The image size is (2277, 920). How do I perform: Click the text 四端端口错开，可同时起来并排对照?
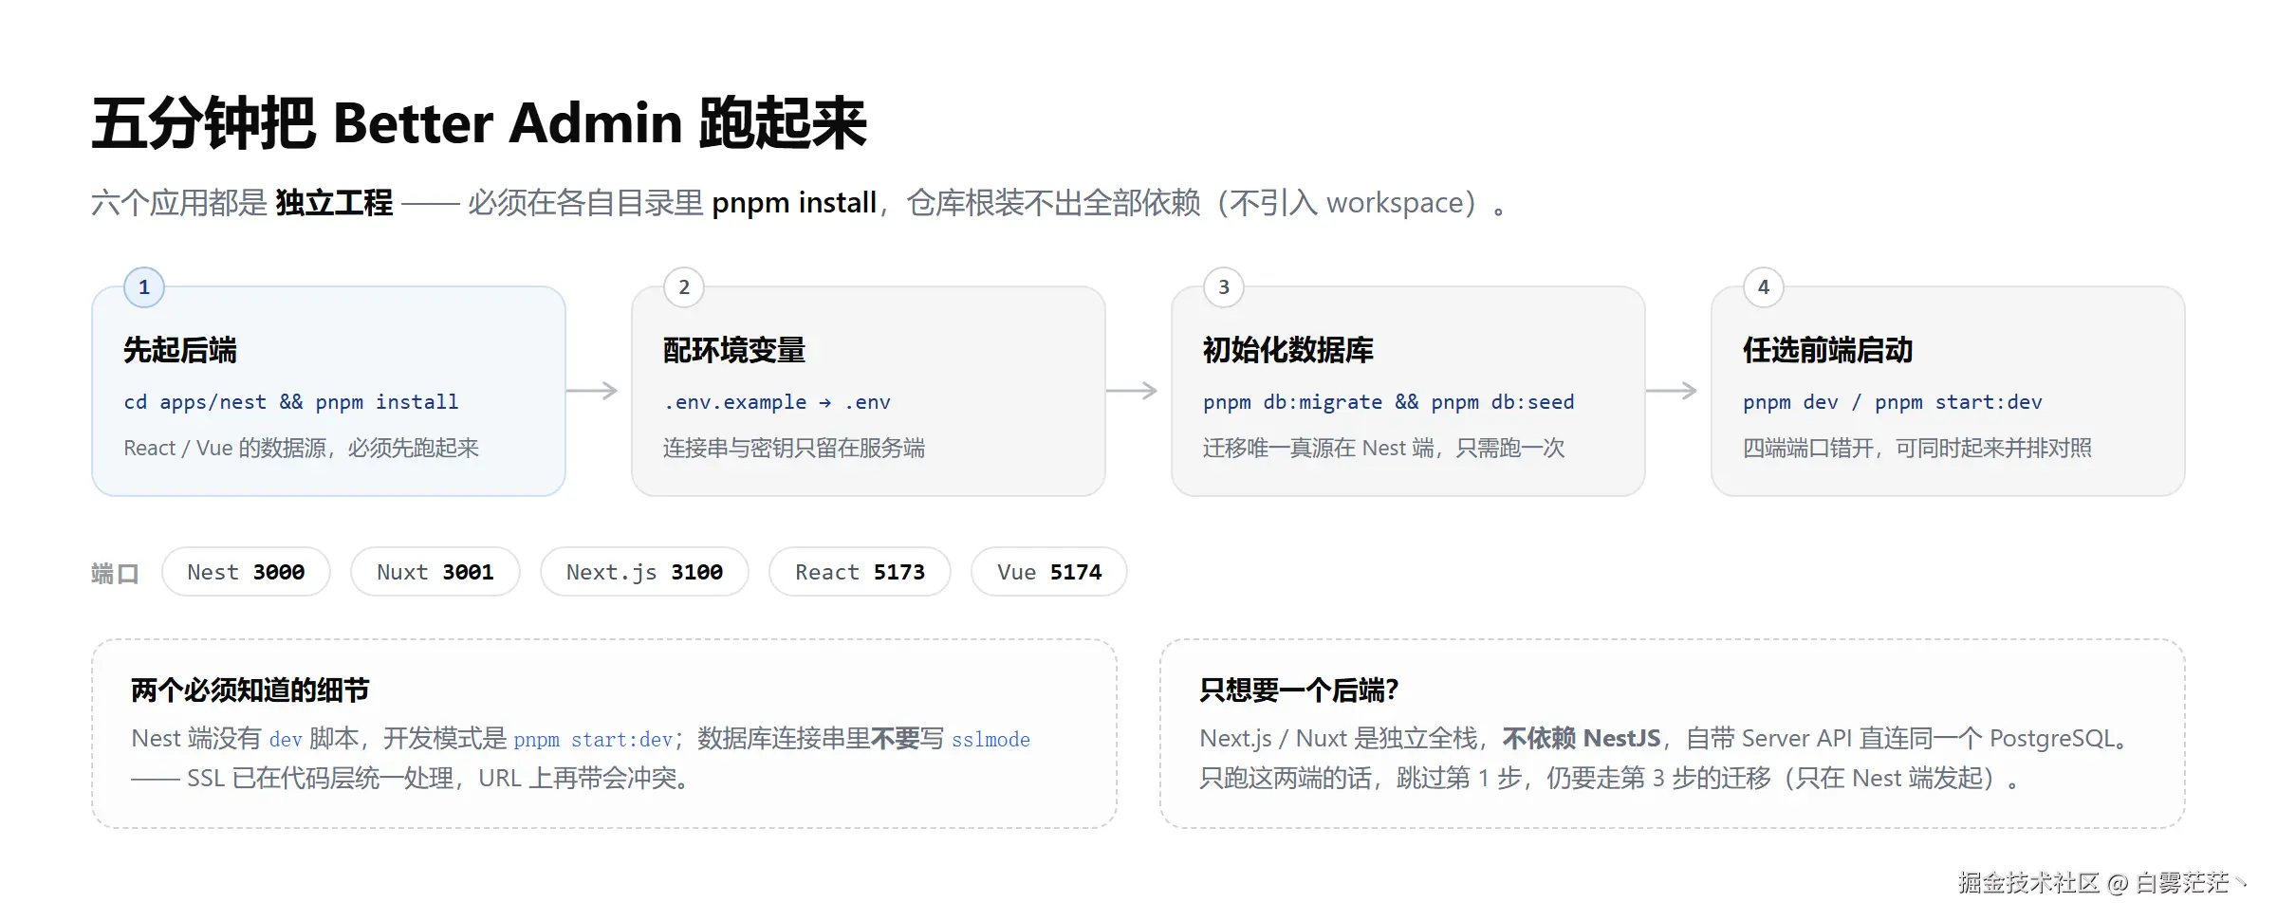(x=1917, y=448)
